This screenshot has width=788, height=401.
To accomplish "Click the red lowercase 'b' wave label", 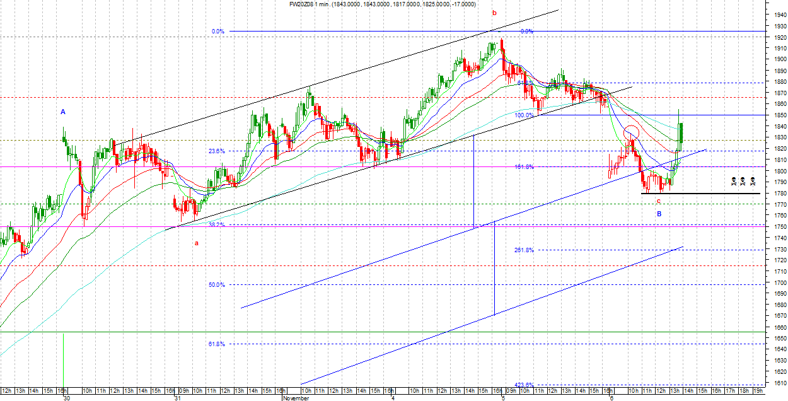I will click(x=494, y=13).
